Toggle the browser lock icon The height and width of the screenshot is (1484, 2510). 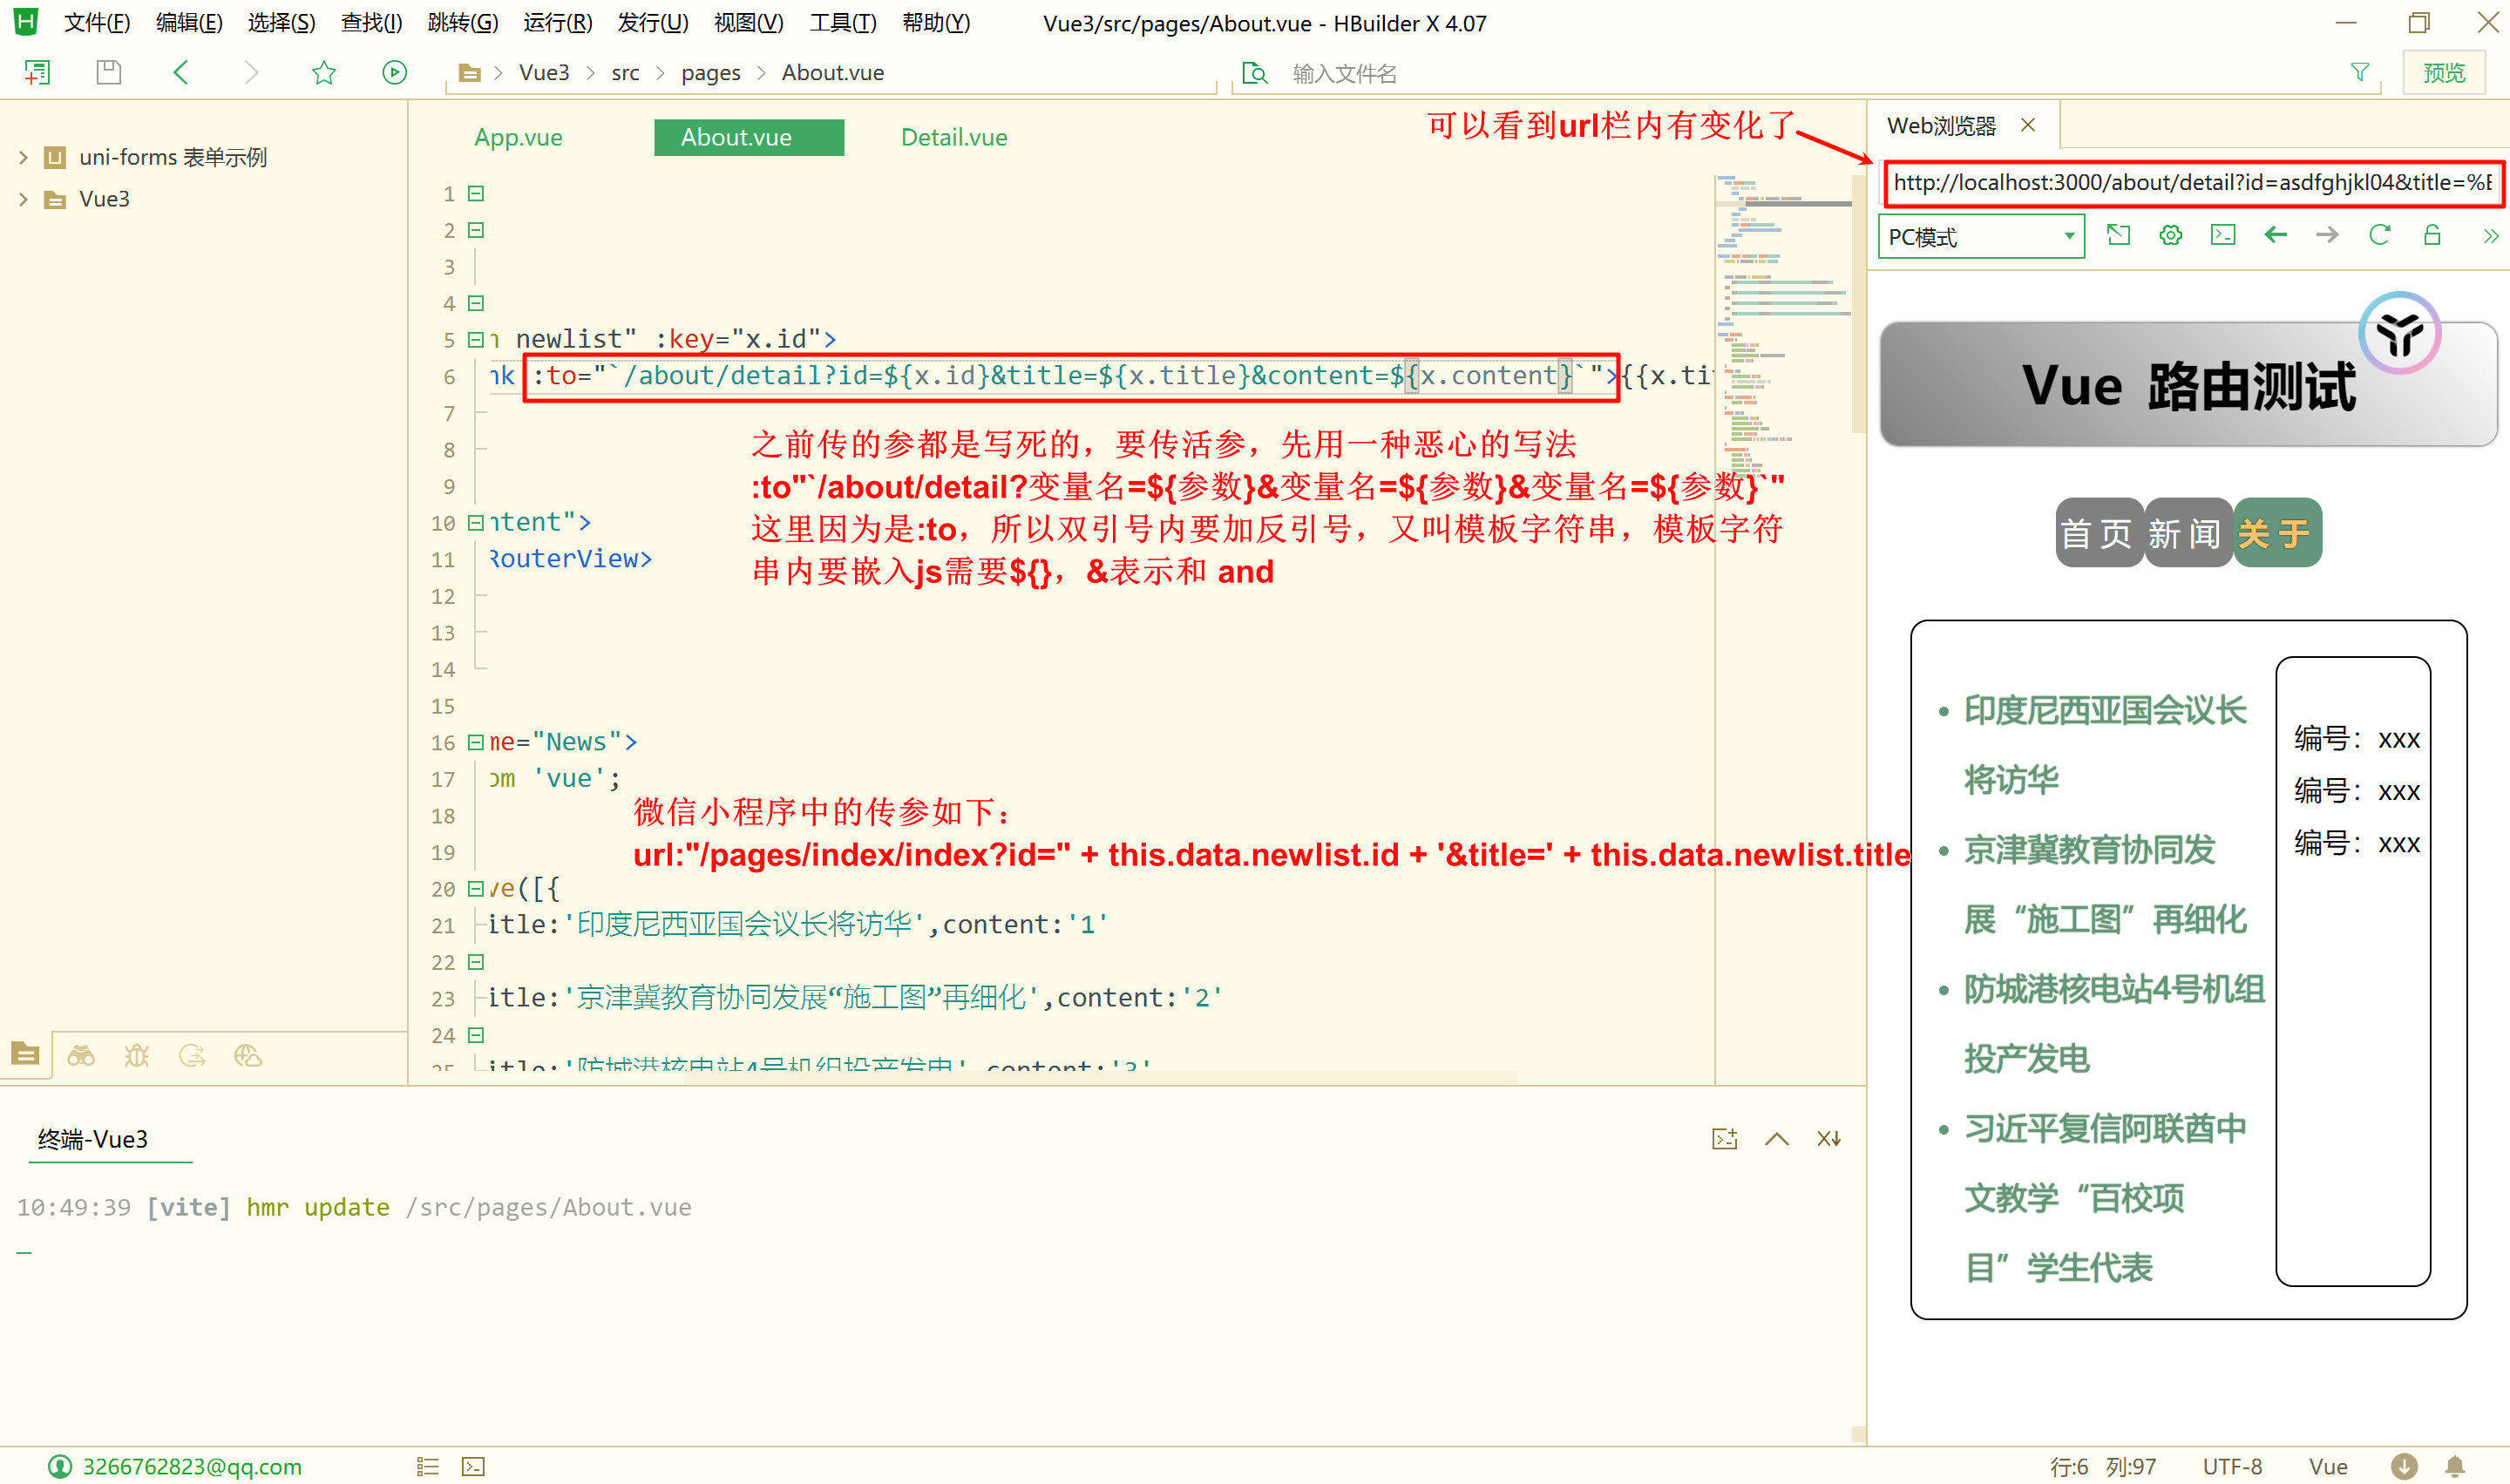pos(2432,236)
